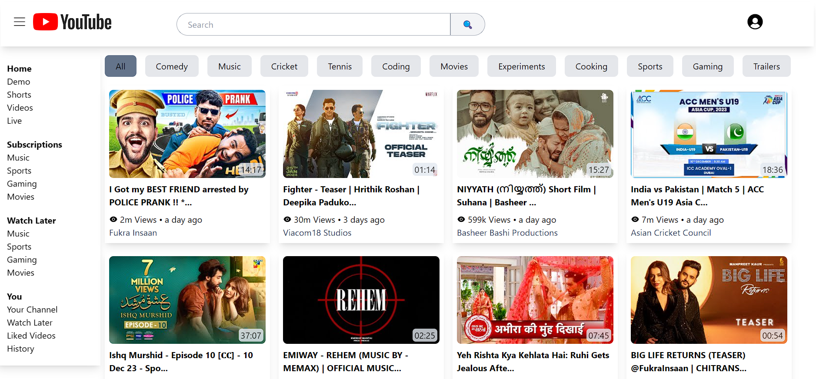This screenshot has width=816, height=379.
Task: Open the REHEM music video thumbnail
Action: 361,300
